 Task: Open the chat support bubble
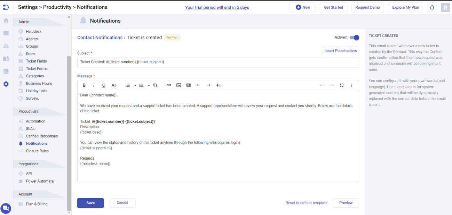(x=6, y=208)
